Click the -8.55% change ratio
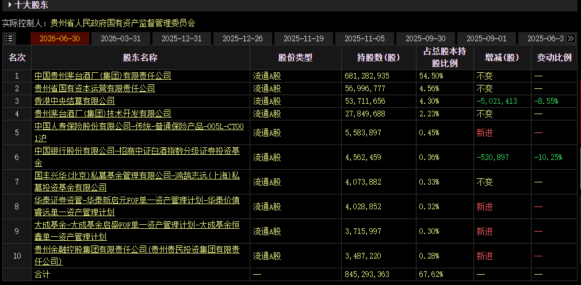 click(x=546, y=101)
